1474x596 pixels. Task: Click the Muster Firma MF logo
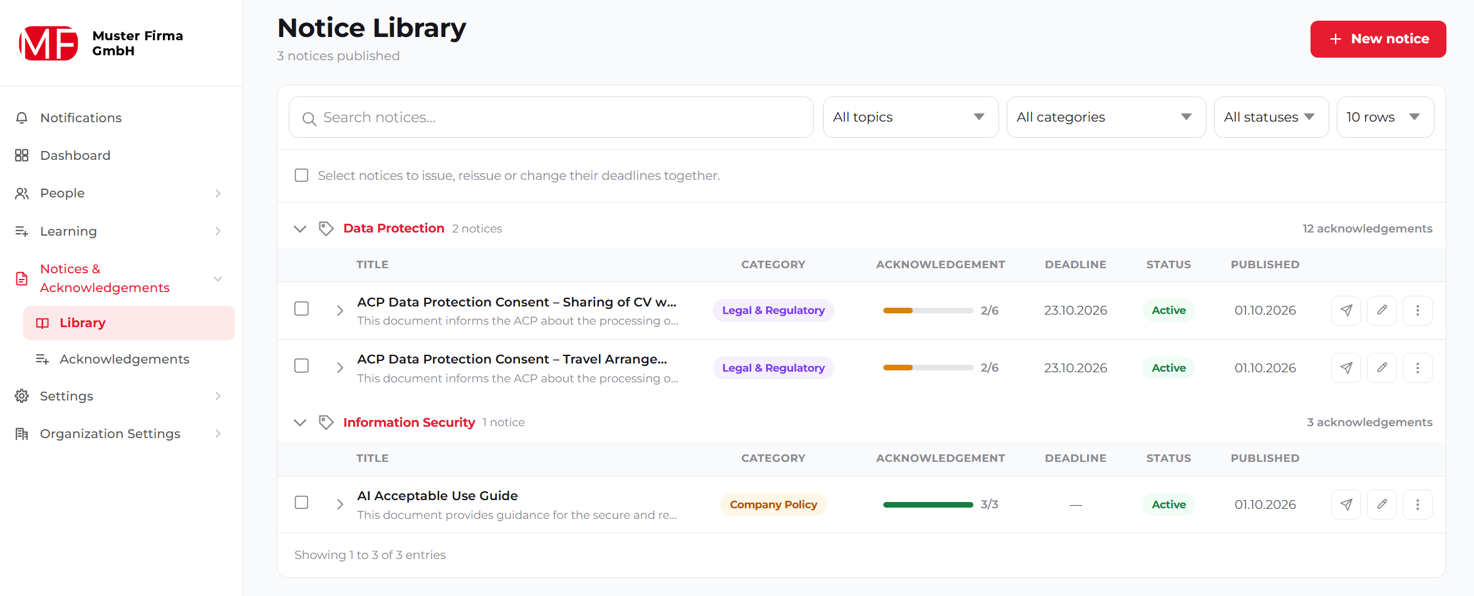(x=48, y=43)
